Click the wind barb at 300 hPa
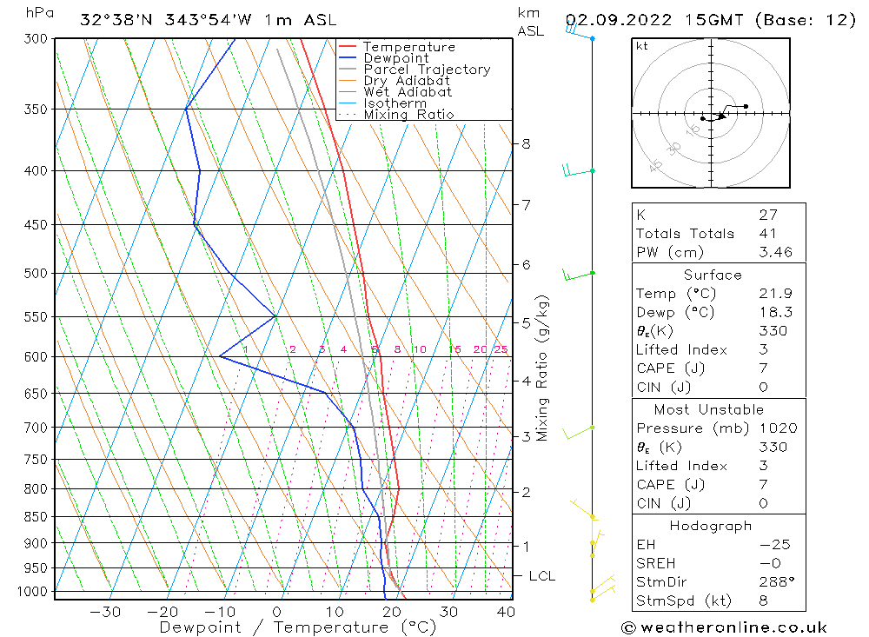Screen dimensions: 869x637 pos(579,31)
